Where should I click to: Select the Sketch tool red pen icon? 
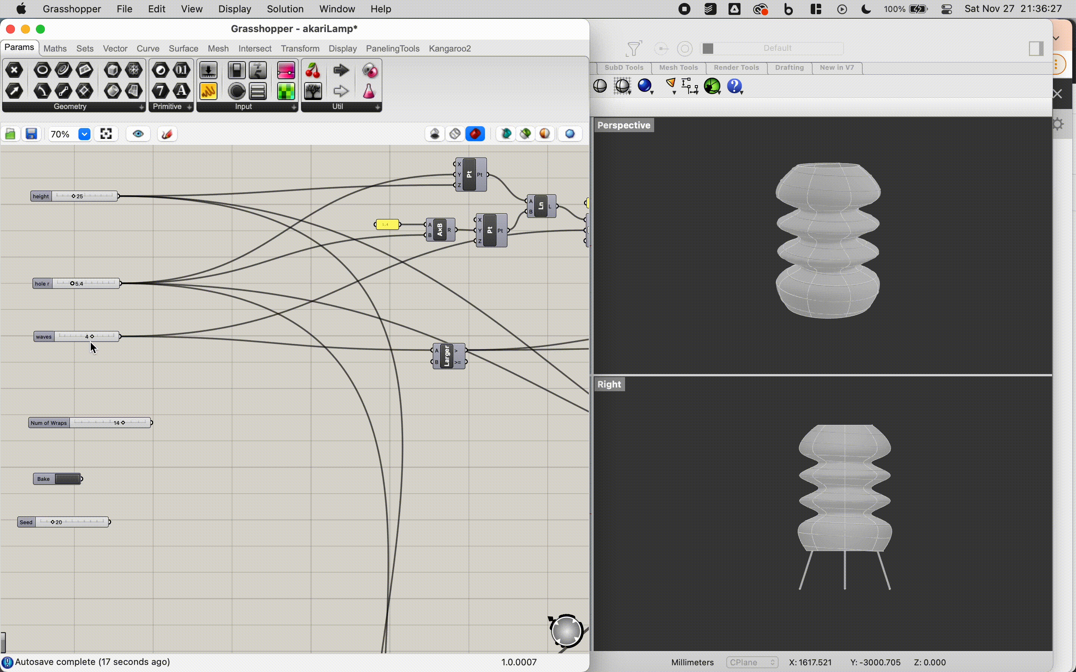(x=167, y=134)
